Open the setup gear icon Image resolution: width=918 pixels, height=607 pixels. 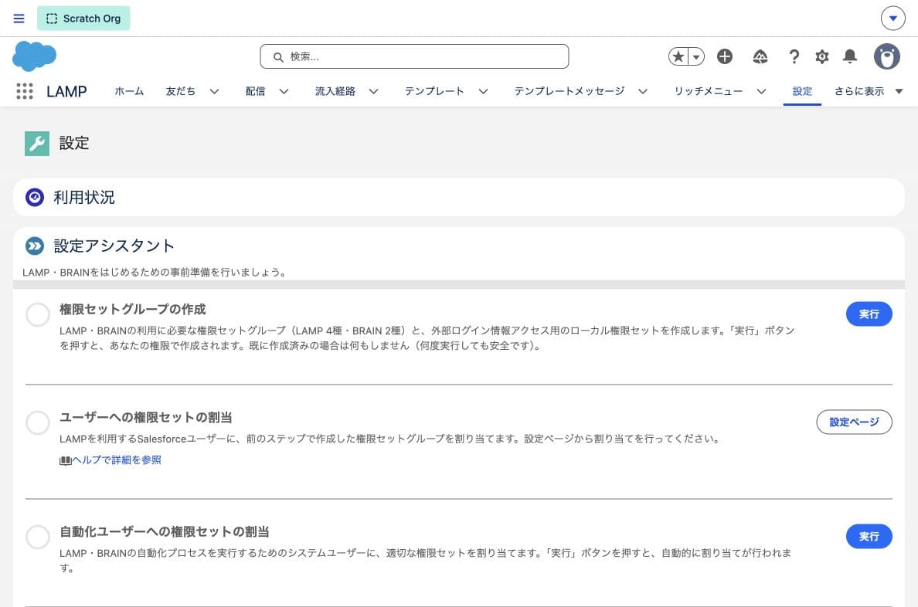click(822, 56)
